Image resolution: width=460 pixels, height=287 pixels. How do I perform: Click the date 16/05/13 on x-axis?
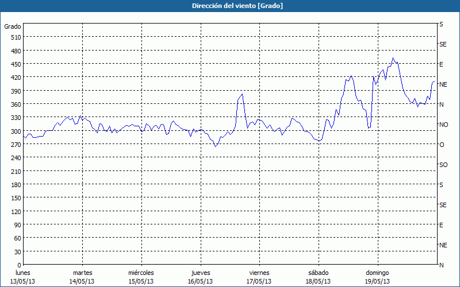pos(200,281)
